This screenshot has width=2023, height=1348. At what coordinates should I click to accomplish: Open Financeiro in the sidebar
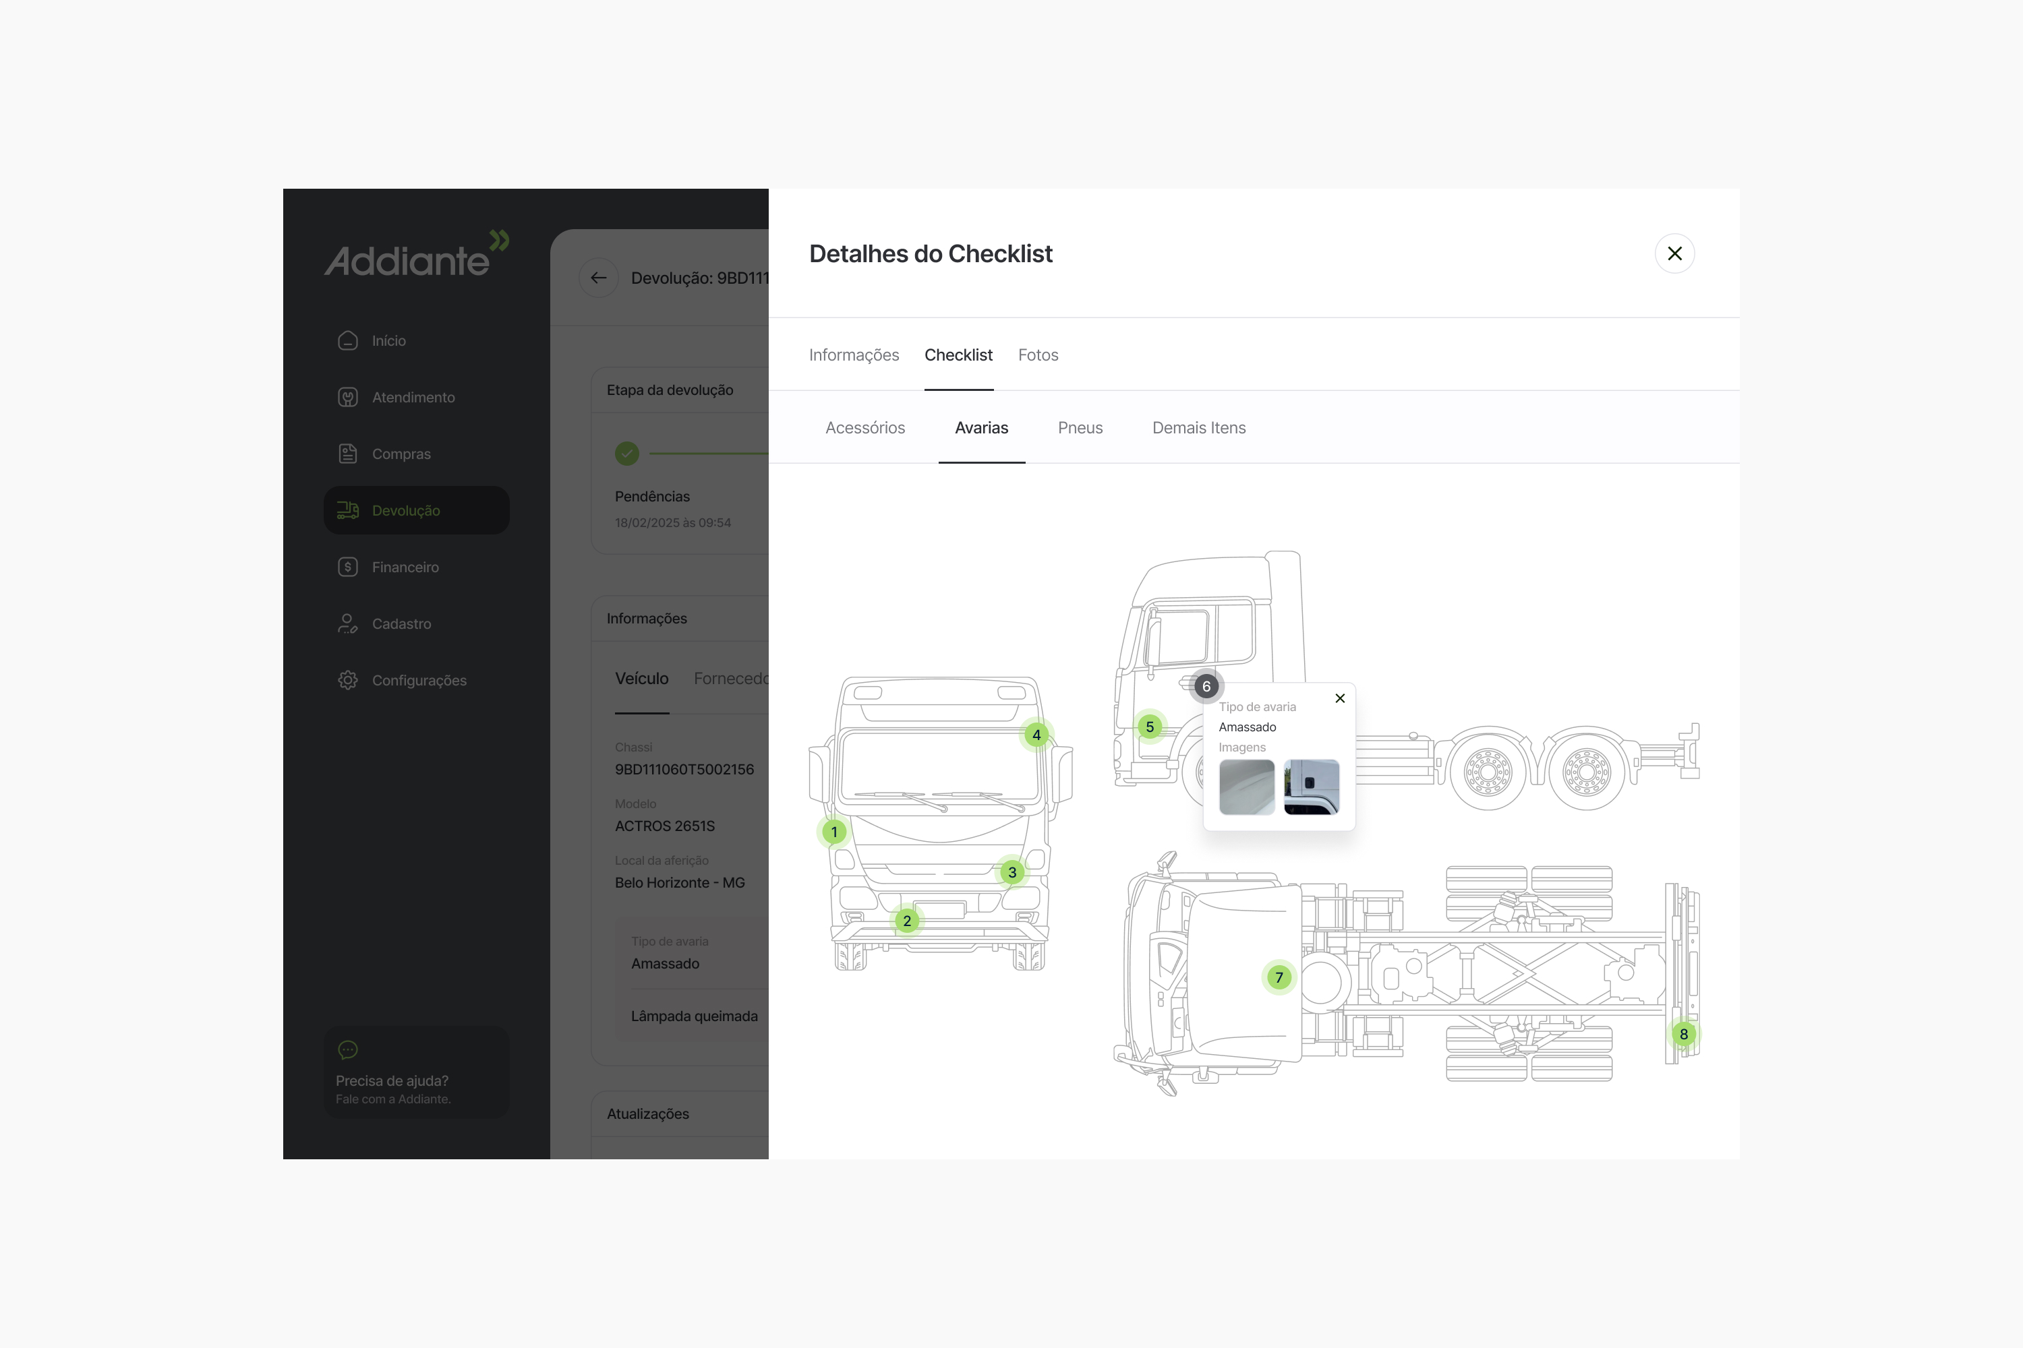pyautogui.click(x=405, y=568)
